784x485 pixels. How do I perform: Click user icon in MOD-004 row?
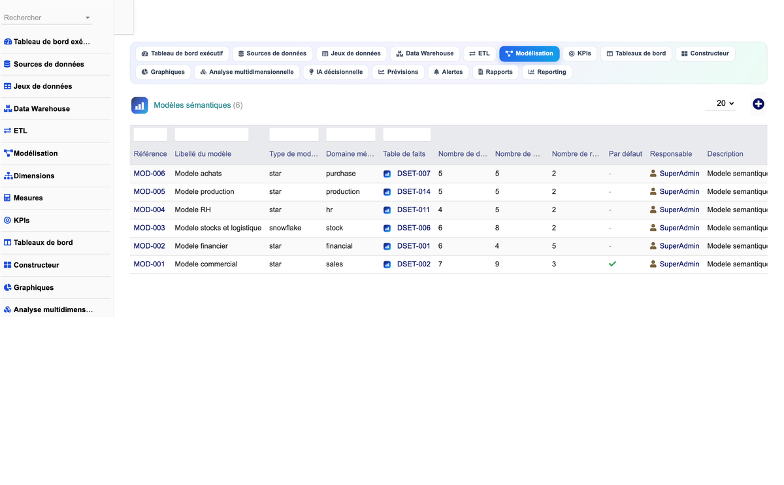click(x=653, y=210)
